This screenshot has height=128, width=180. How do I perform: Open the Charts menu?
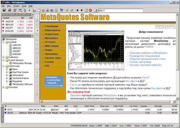(16, 6)
